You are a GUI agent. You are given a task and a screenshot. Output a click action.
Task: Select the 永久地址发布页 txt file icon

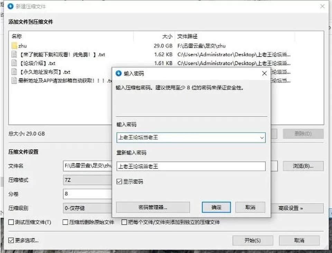pos(14,72)
